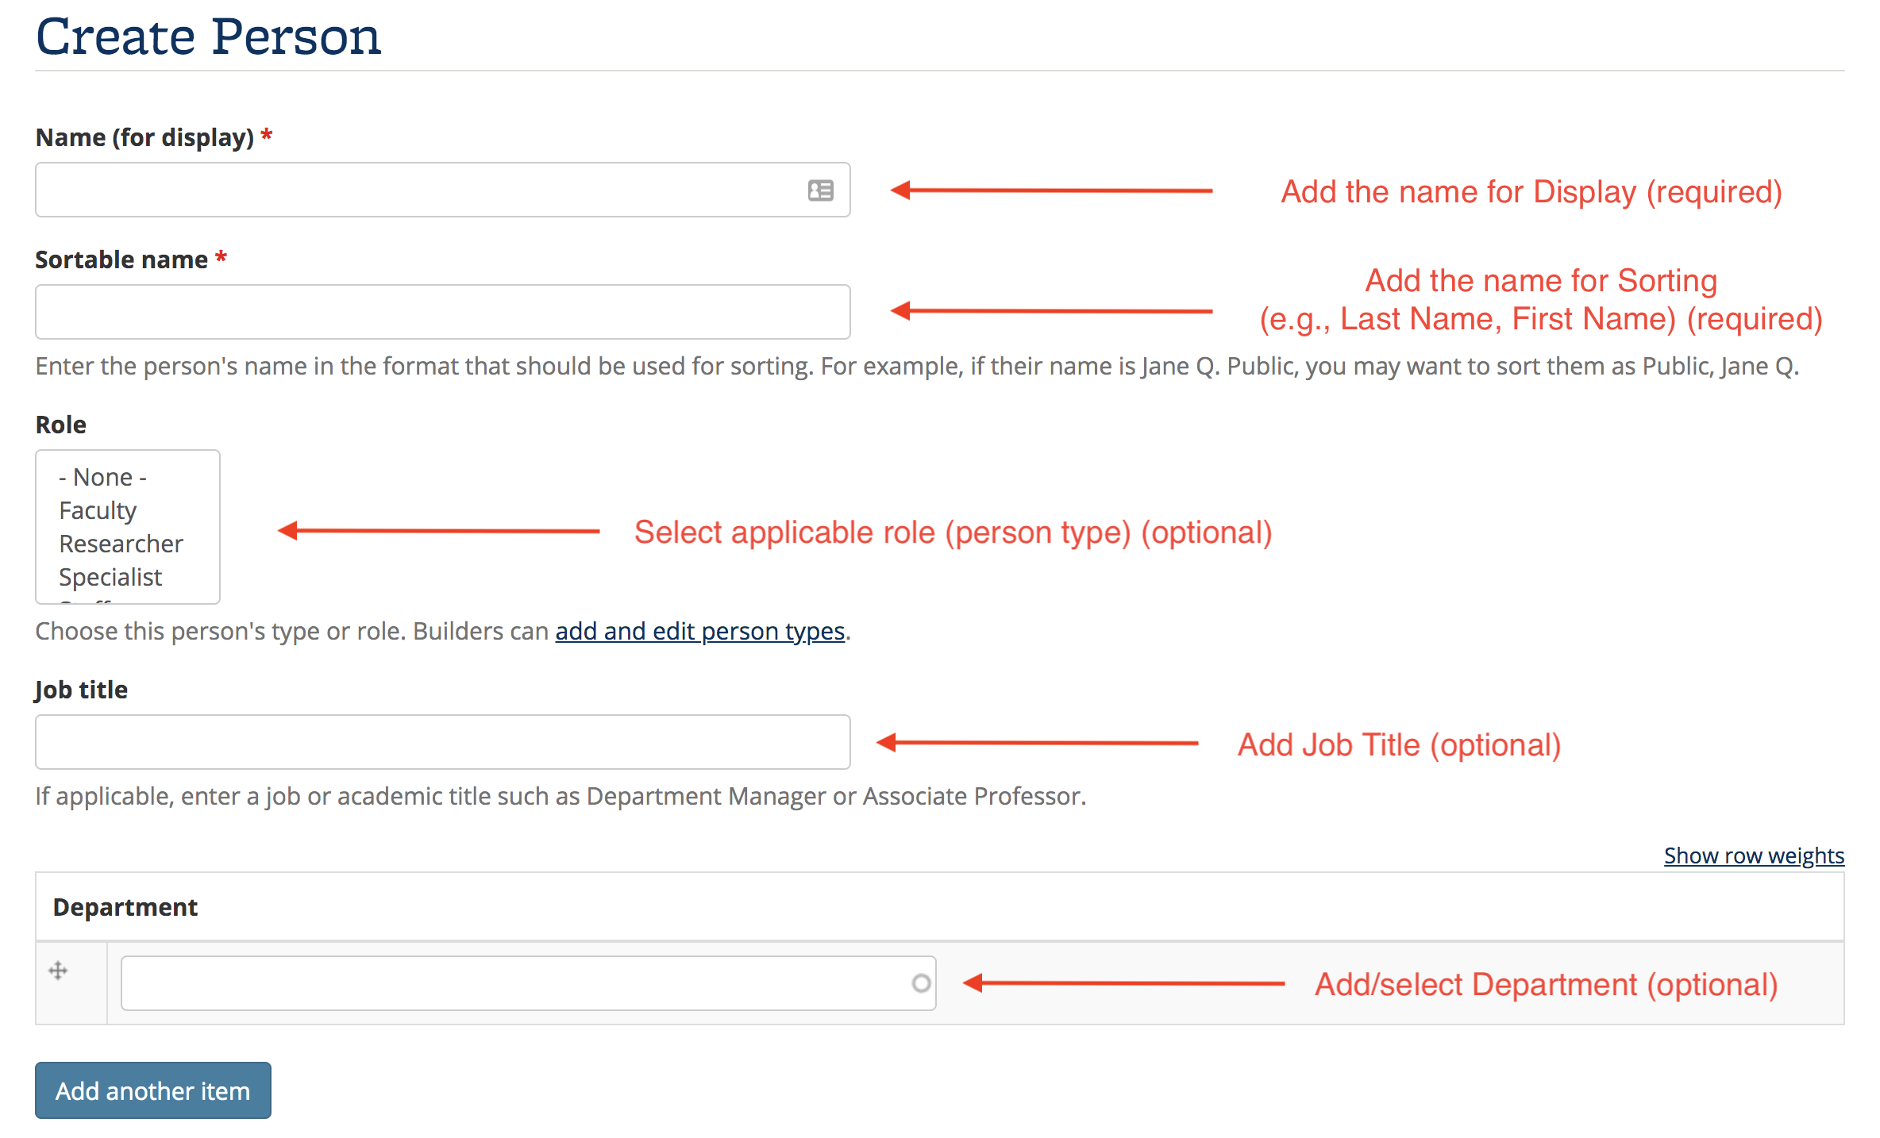This screenshot has height=1138, width=1880.
Task: Open 'add and edit person types' link
Action: (699, 631)
